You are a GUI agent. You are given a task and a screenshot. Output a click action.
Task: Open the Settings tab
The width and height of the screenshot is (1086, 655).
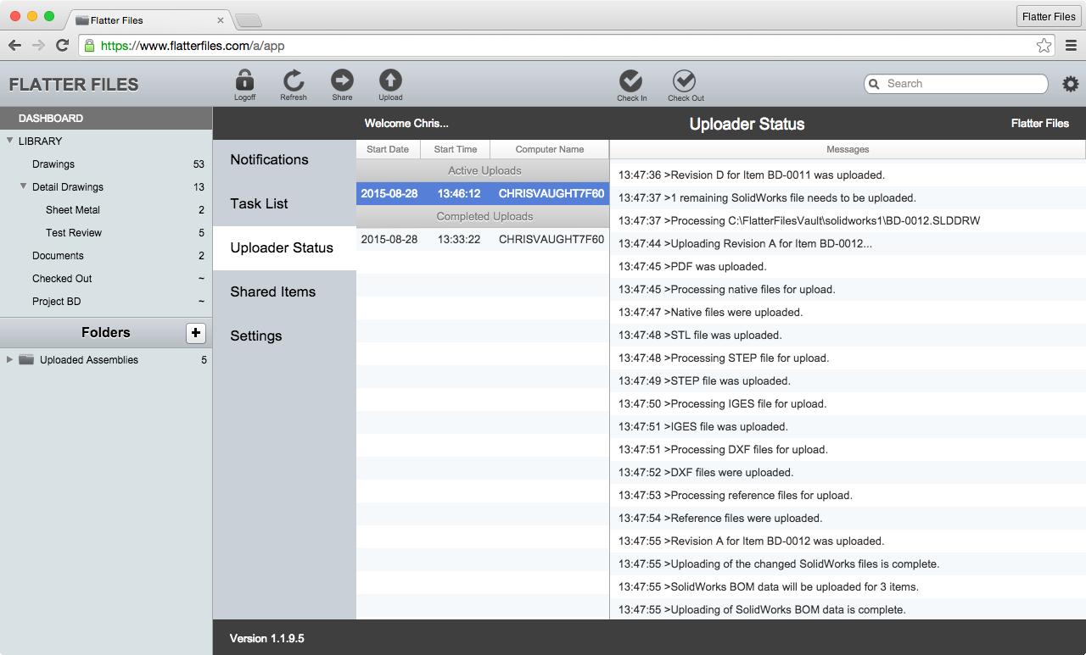tap(284, 336)
